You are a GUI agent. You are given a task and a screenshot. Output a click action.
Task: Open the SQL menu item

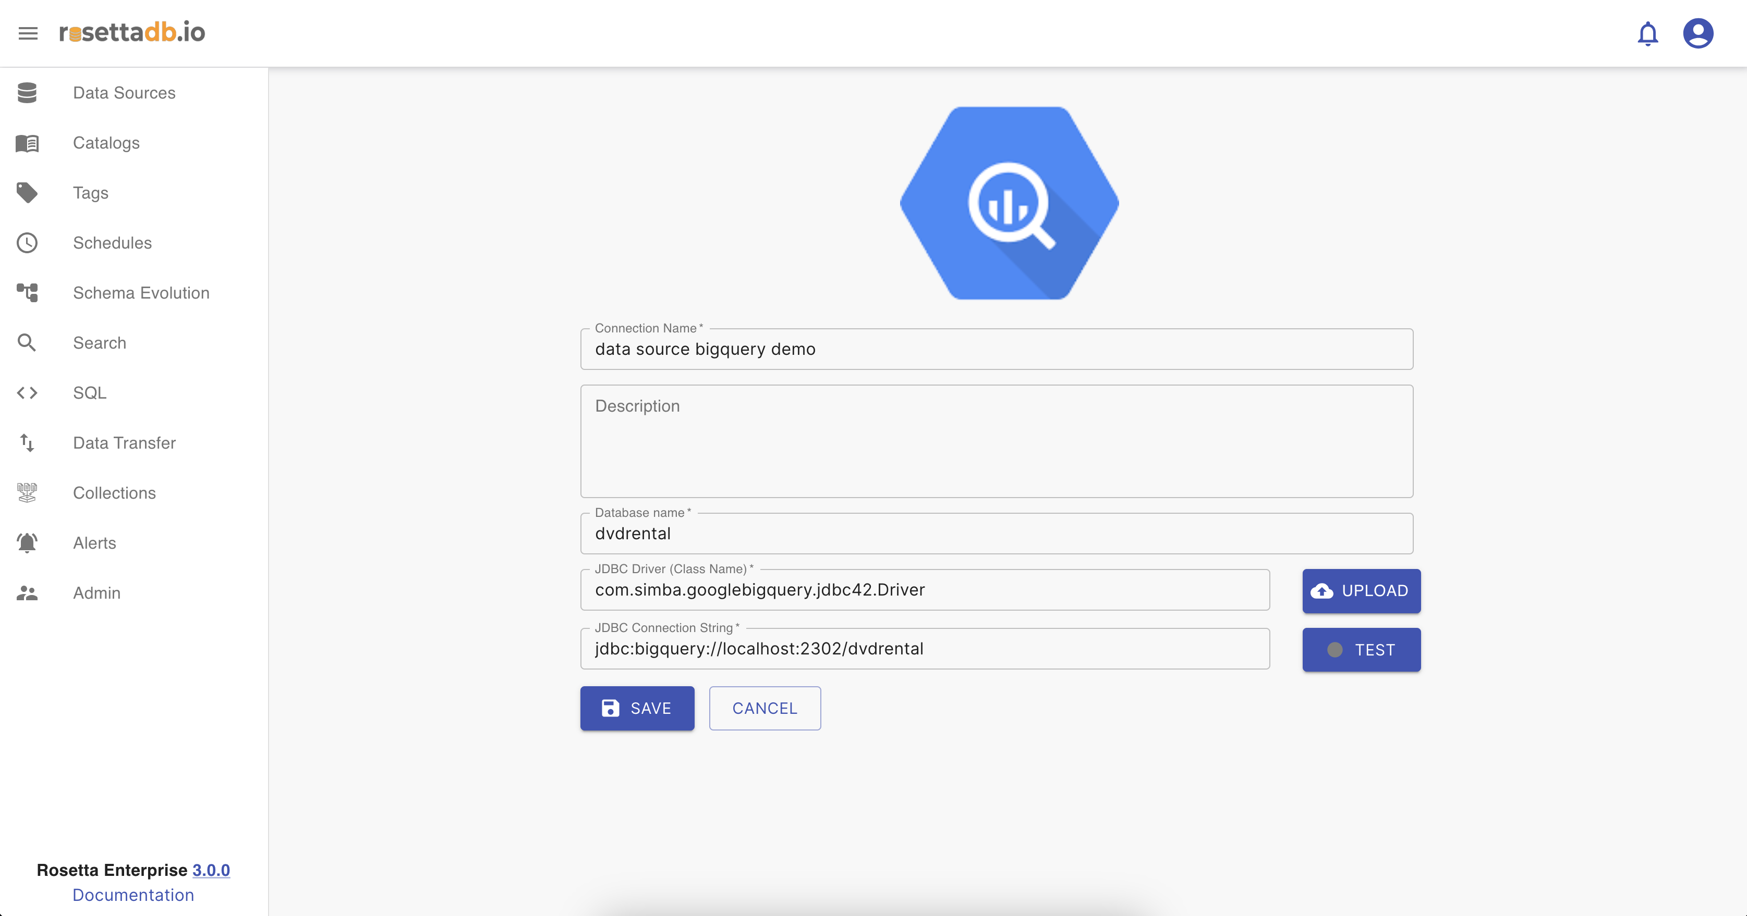coord(90,393)
